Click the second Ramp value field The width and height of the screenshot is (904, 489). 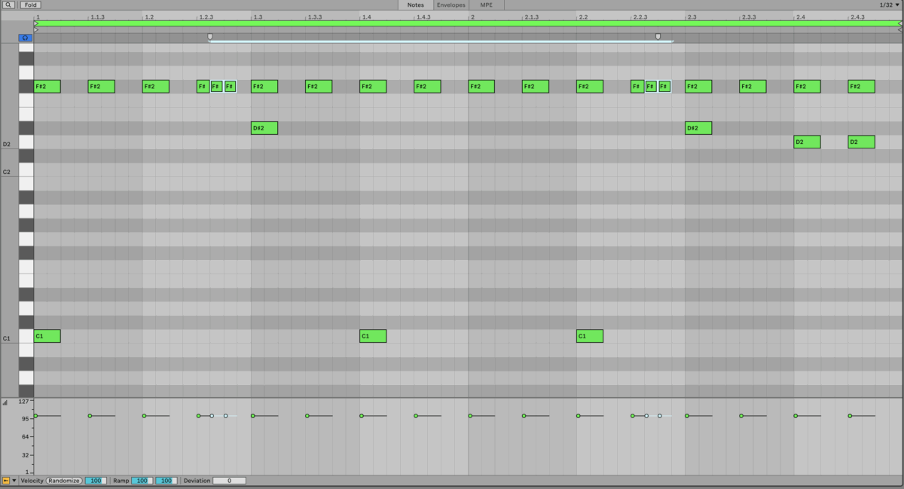(166, 481)
